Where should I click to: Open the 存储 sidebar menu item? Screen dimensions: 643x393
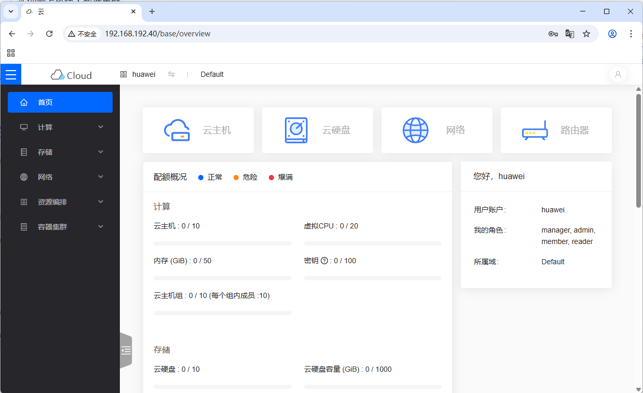coord(60,152)
